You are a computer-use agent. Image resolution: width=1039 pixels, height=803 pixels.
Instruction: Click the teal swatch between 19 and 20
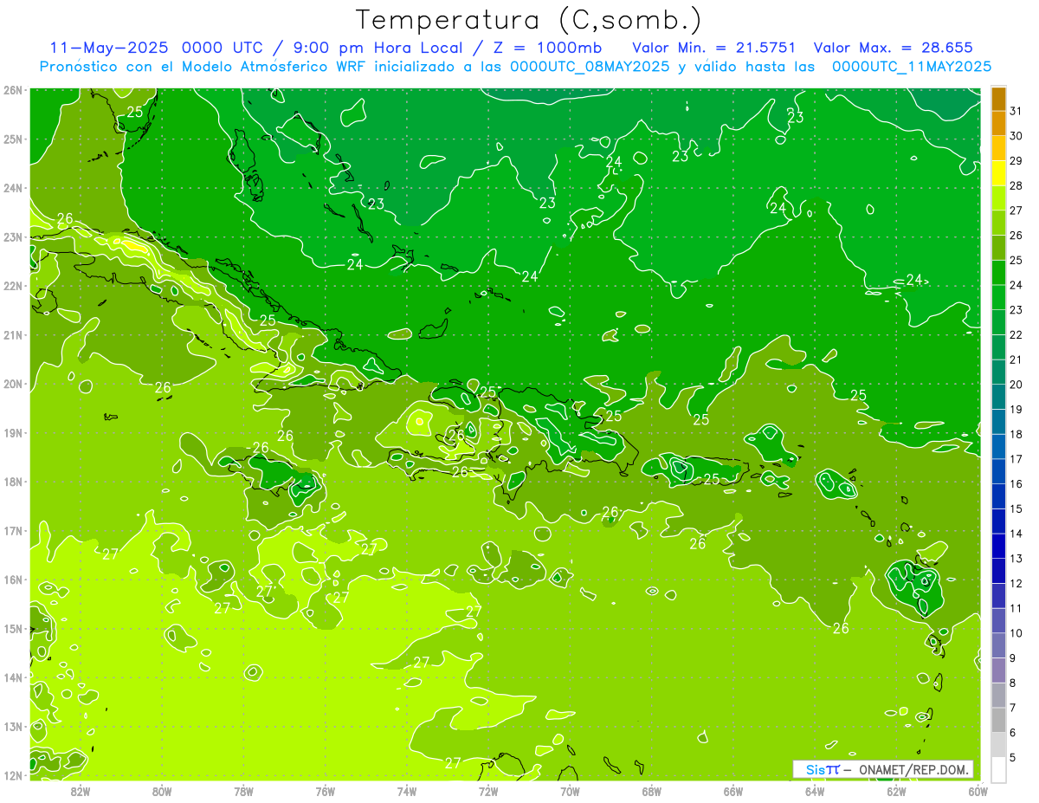coord(998,396)
